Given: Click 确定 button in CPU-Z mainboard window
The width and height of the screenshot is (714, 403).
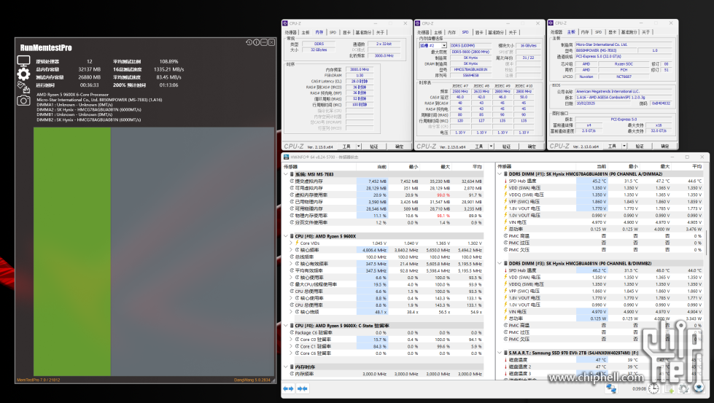Looking at the screenshot, I should tap(665, 146).
